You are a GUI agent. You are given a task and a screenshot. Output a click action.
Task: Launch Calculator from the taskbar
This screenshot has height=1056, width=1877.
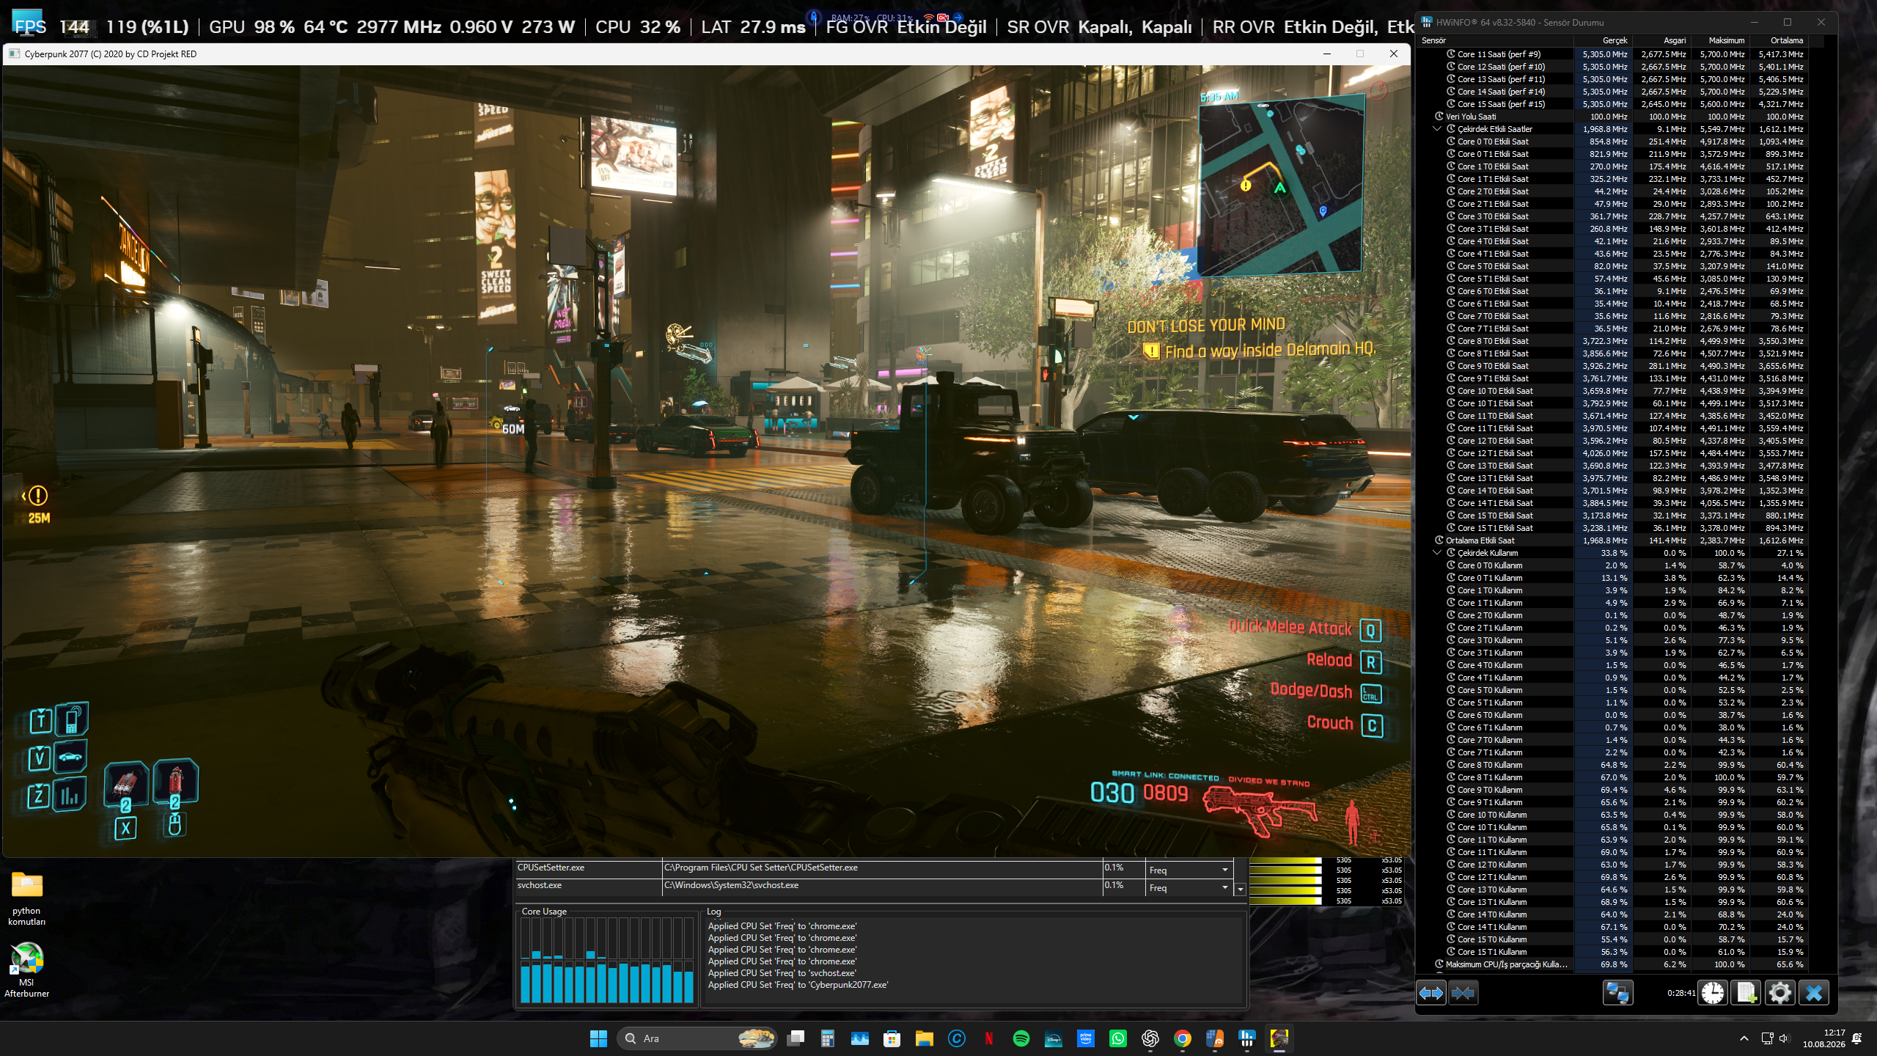[x=828, y=1038]
